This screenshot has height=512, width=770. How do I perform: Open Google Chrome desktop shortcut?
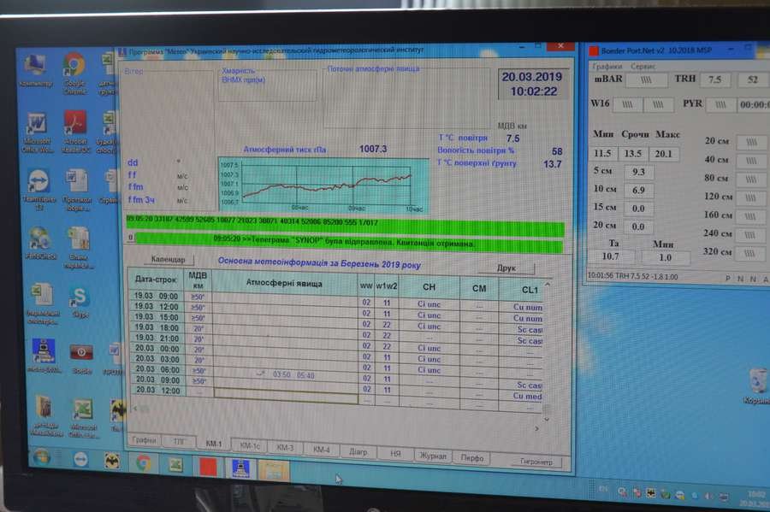pos(74,66)
